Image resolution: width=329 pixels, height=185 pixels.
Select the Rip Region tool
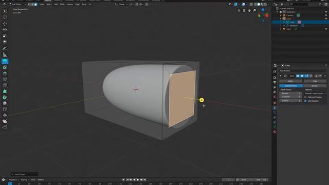pyautogui.click(x=5, y=127)
